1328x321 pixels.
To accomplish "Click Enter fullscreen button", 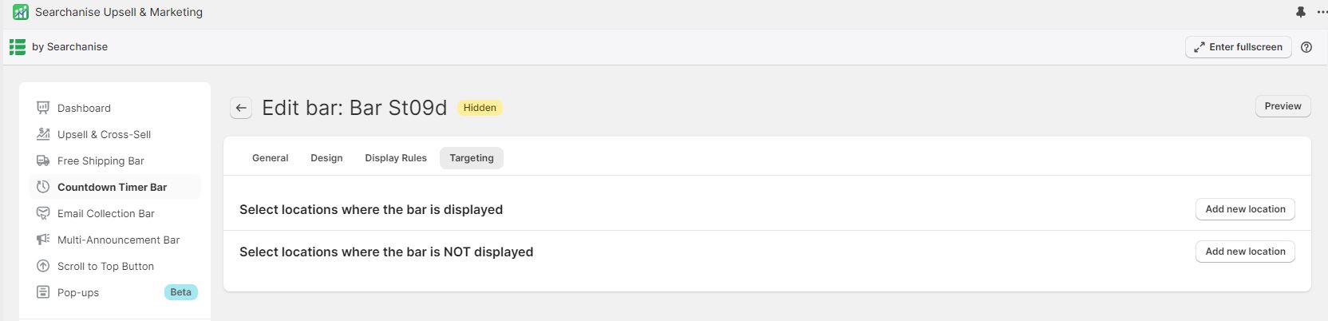I will coord(1238,47).
